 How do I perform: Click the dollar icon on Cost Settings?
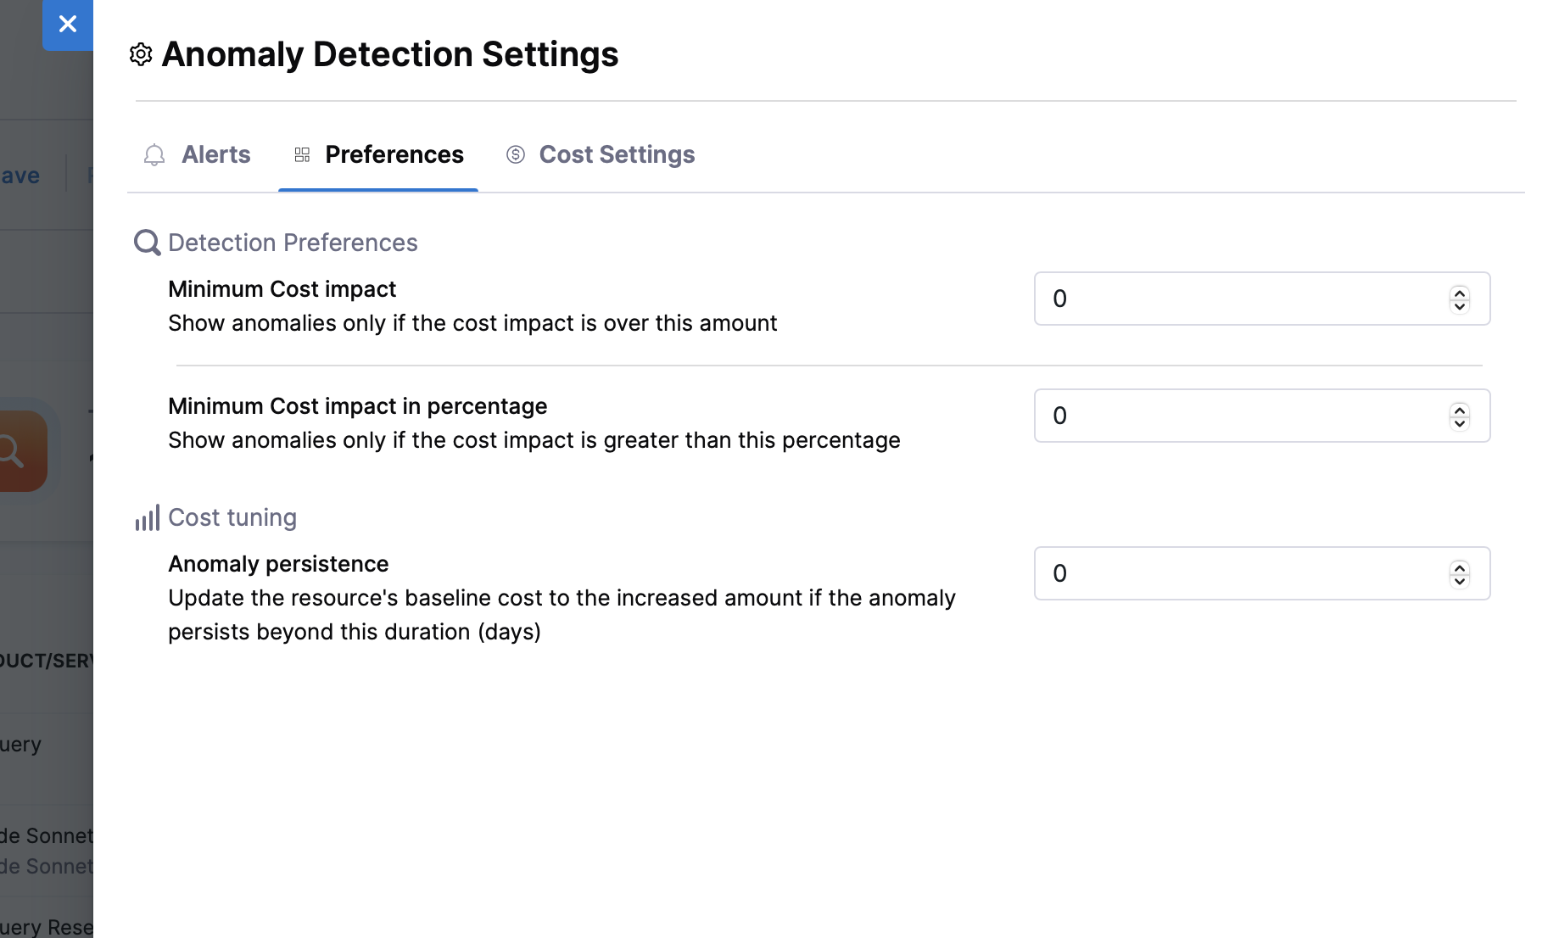pyautogui.click(x=516, y=154)
